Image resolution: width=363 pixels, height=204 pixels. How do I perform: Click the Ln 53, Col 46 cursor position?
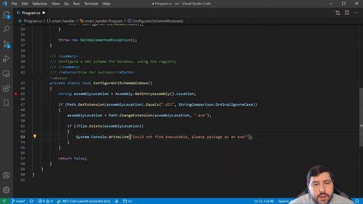(x=264, y=201)
